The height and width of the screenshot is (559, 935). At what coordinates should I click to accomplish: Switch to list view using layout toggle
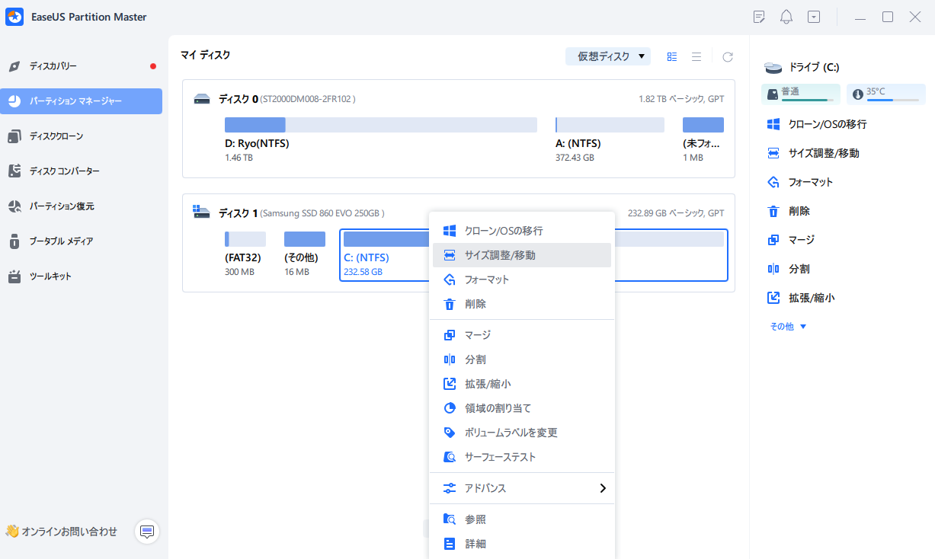[696, 56]
